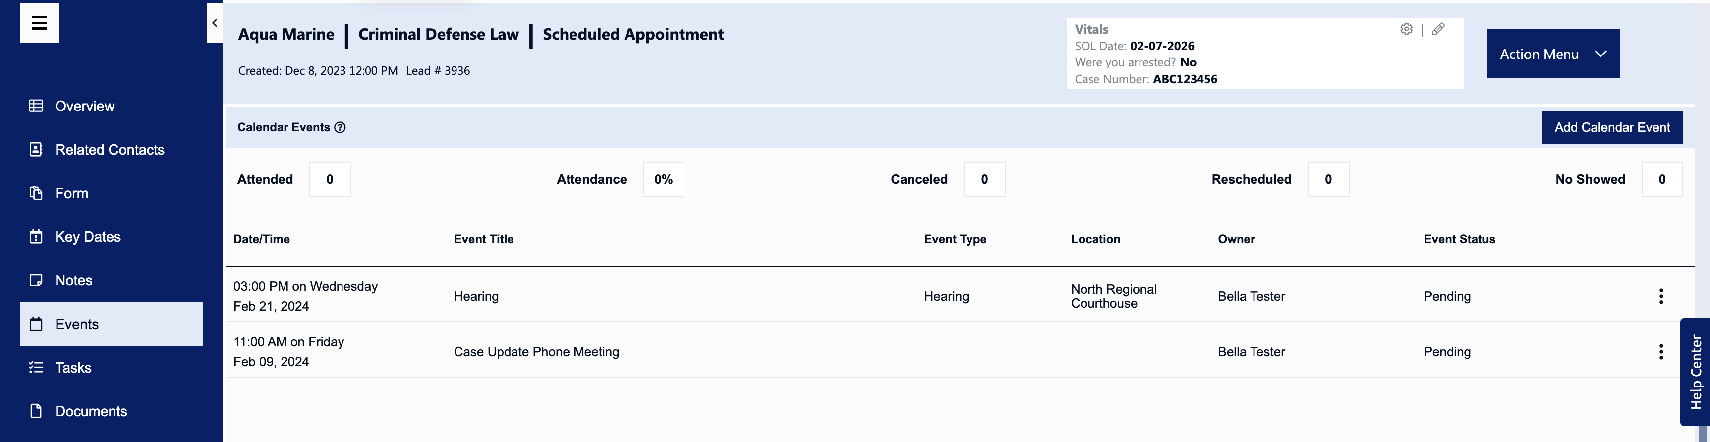Open the hamburger menu icon
The image size is (1710, 442).
click(x=39, y=23)
